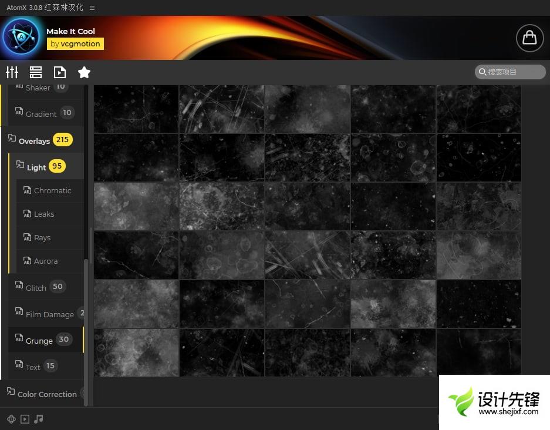
Task: Open the sliders settings panel icon
Action: (x=12, y=72)
